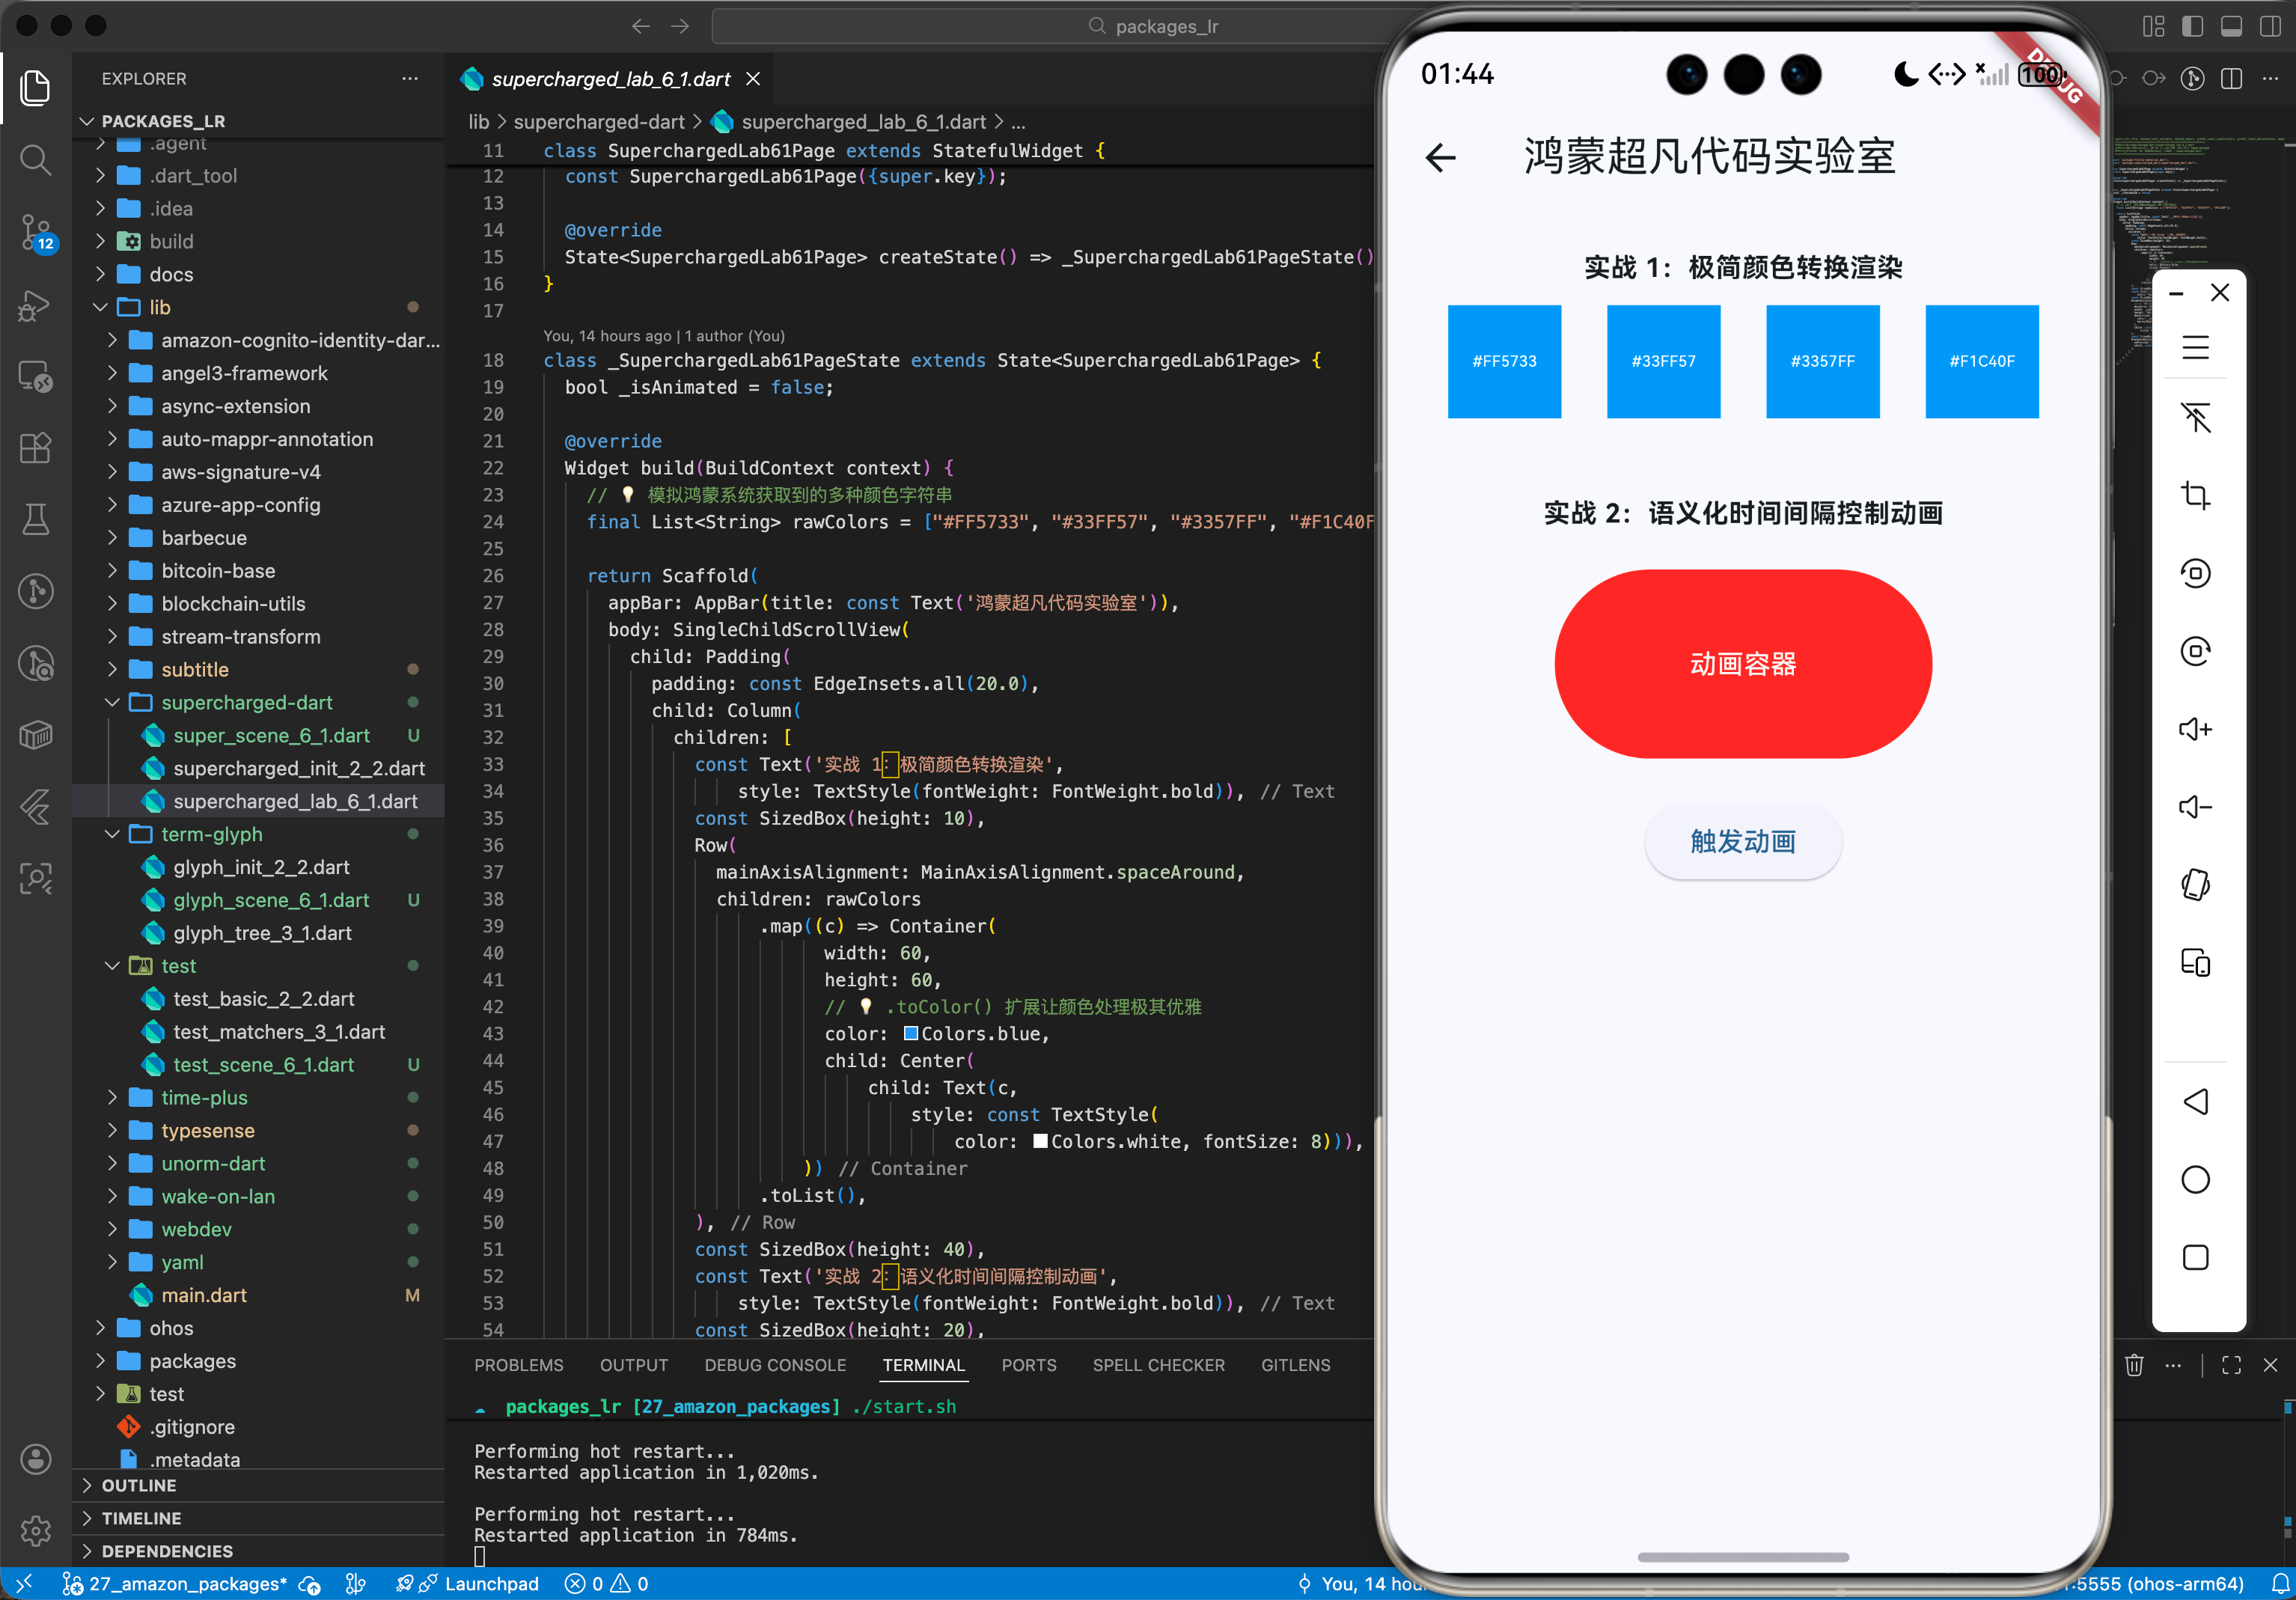2296x1600 pixels.
Task: Tap the 触发动画 button
Action: [1742, 842]
